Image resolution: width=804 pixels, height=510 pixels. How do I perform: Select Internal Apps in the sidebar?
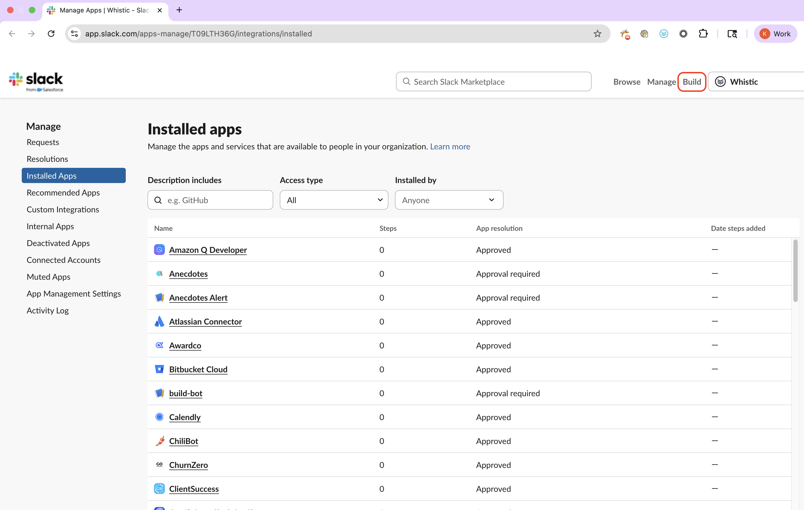[50, 226]
